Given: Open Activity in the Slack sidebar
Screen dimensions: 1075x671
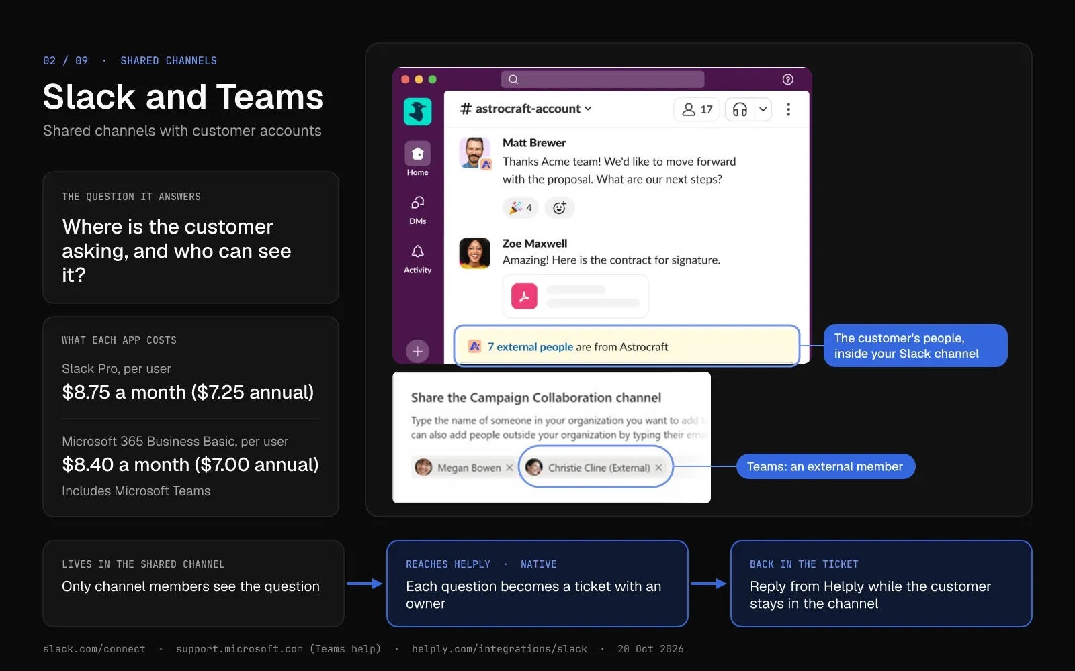Looking at the screenshot, I should [x=417, y=259].
